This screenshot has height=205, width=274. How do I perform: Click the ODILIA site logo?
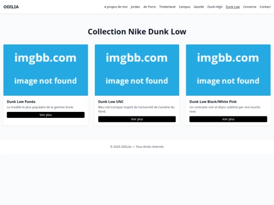(11, 7)
